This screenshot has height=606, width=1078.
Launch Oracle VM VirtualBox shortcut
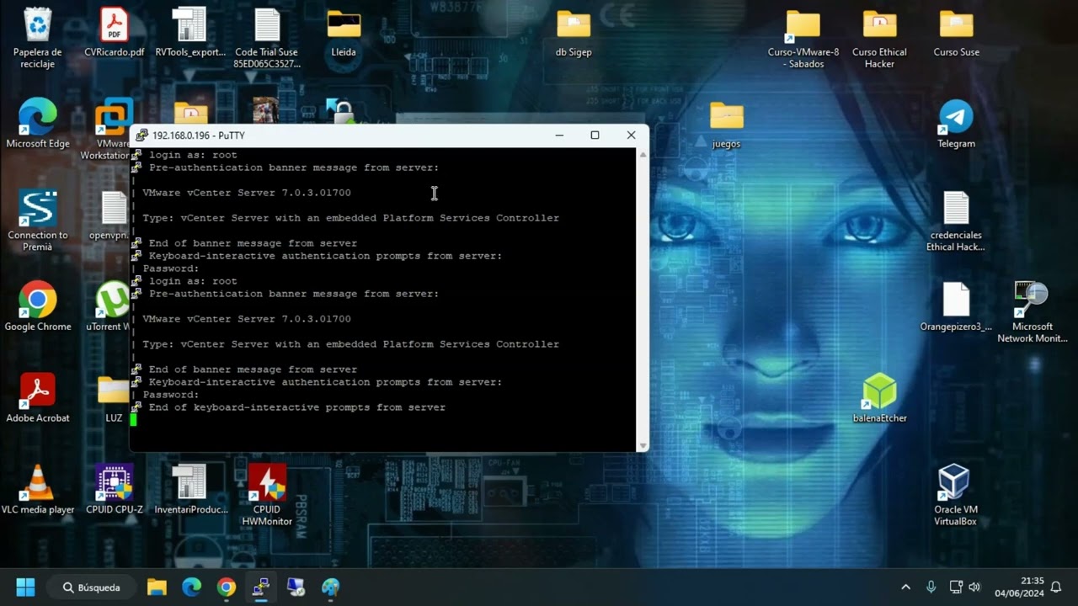955,495
